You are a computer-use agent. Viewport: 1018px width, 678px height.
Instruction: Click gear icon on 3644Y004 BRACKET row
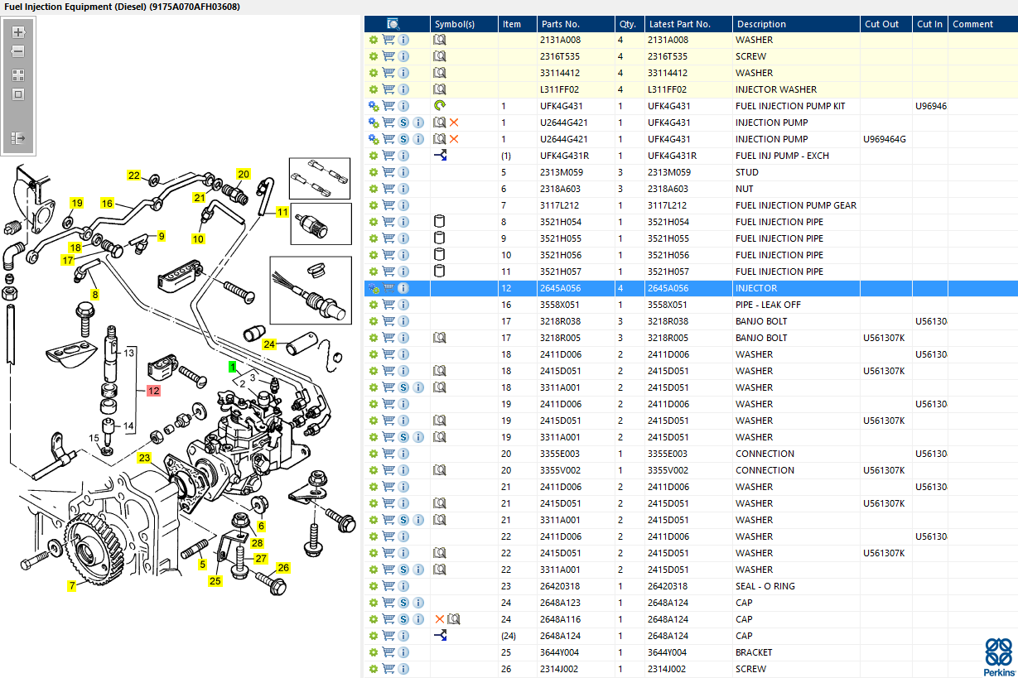[x=374, y=652]
